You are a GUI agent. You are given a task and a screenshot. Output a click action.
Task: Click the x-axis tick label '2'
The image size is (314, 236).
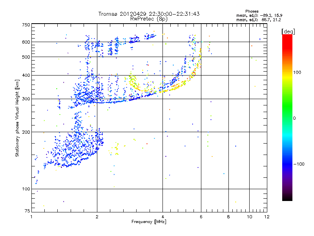point(97,217)
